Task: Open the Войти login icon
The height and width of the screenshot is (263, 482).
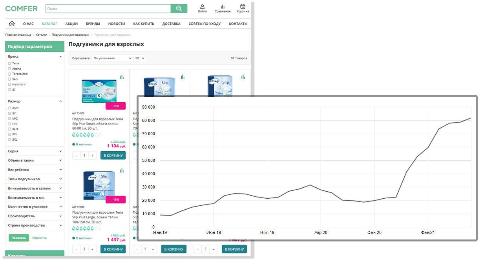Action: coord(203,9)
